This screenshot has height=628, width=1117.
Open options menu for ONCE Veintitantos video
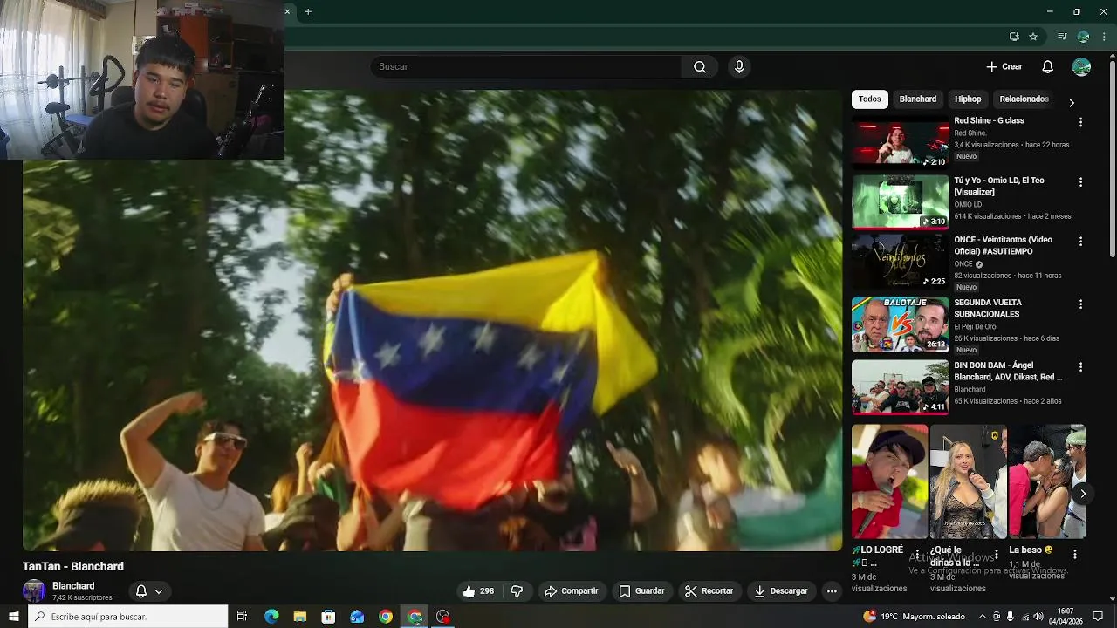pyautogui.click(x=1080, y=242)
